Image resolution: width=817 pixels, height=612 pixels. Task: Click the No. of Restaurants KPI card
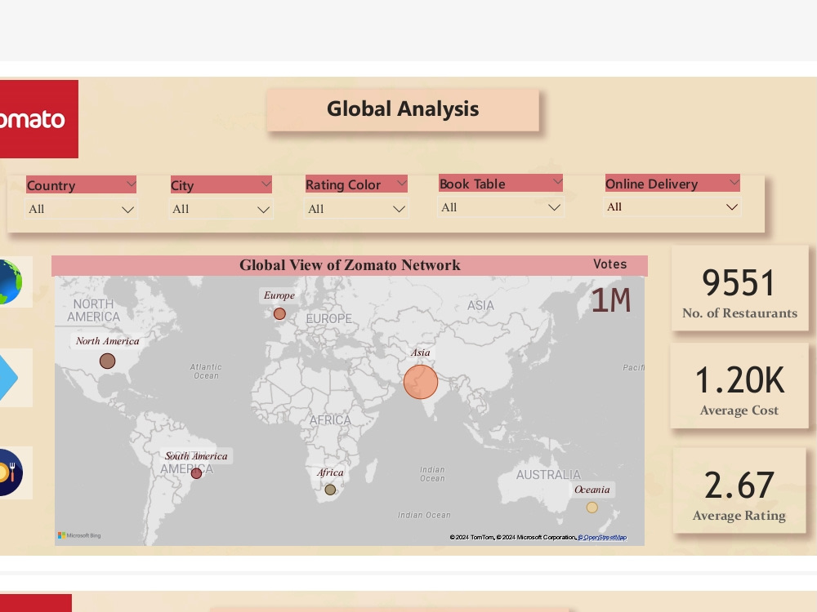[739, 288]
